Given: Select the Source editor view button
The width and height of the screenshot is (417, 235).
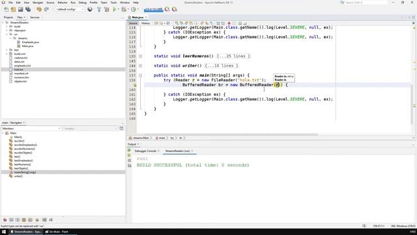Looking at the screenshot, I should click(x=133, y=23).
